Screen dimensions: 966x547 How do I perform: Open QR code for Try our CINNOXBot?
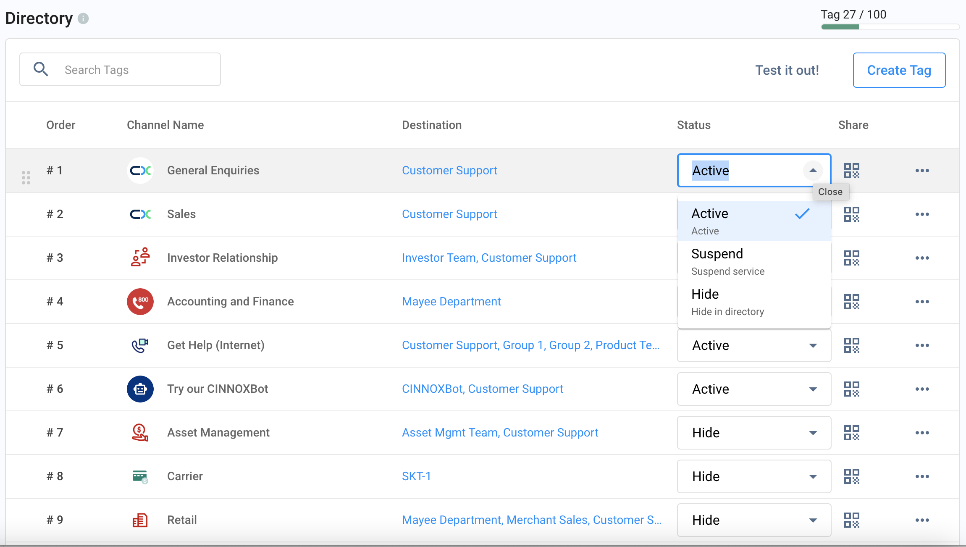point(852,389)
